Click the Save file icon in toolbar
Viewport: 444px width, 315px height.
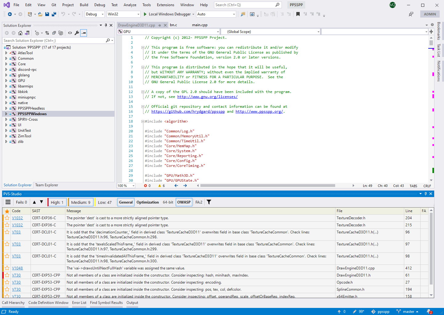(47, 14)
